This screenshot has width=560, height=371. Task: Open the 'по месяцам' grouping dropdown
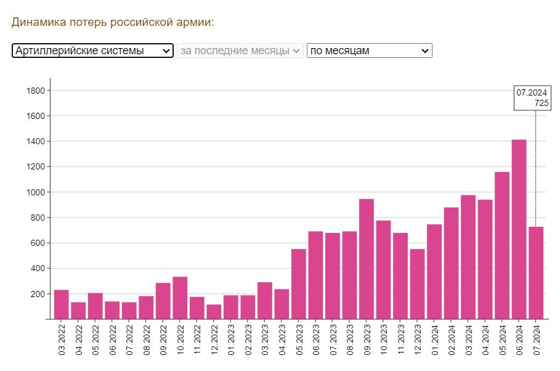369,51
